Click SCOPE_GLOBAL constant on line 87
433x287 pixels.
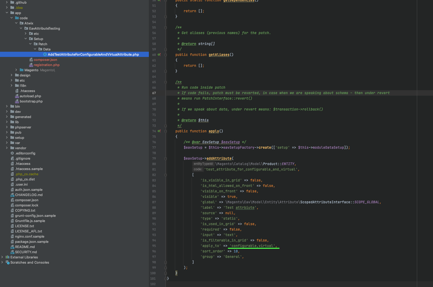click(367, 202)
